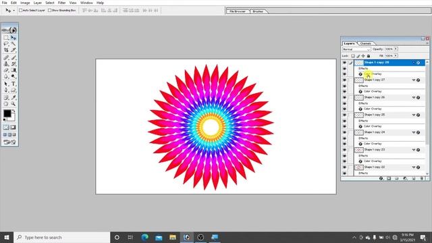Select the Path Selection tool
Screen dimensions: 432x243
[6, 84]
